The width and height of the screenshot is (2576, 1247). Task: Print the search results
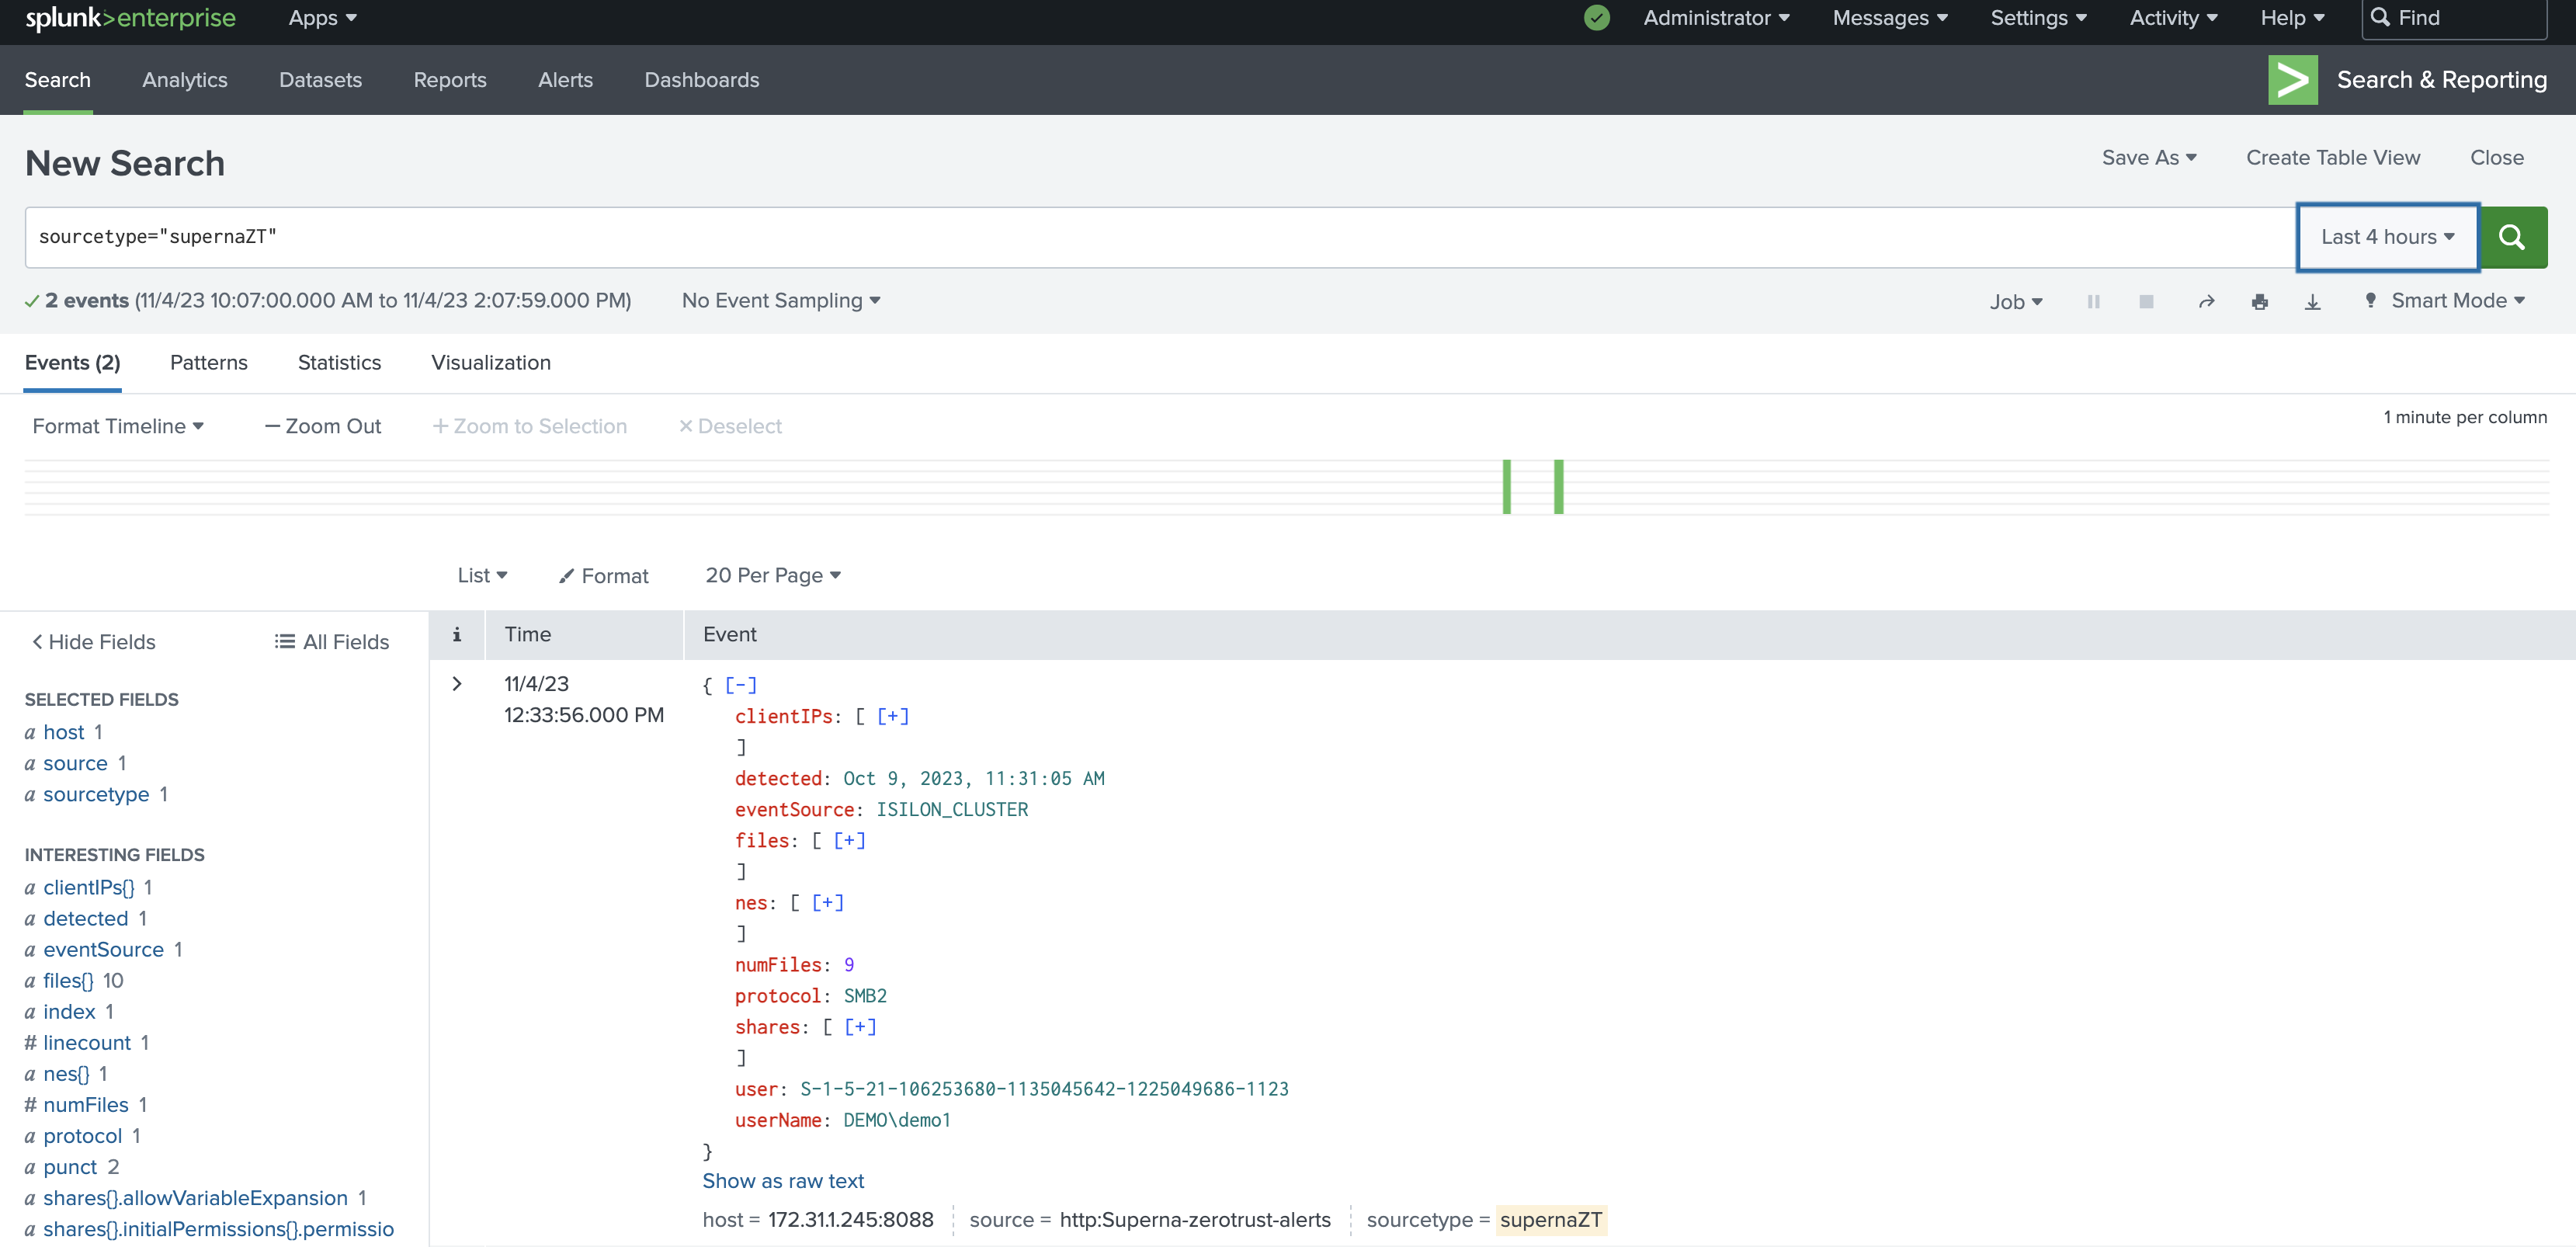[2260, 301]
